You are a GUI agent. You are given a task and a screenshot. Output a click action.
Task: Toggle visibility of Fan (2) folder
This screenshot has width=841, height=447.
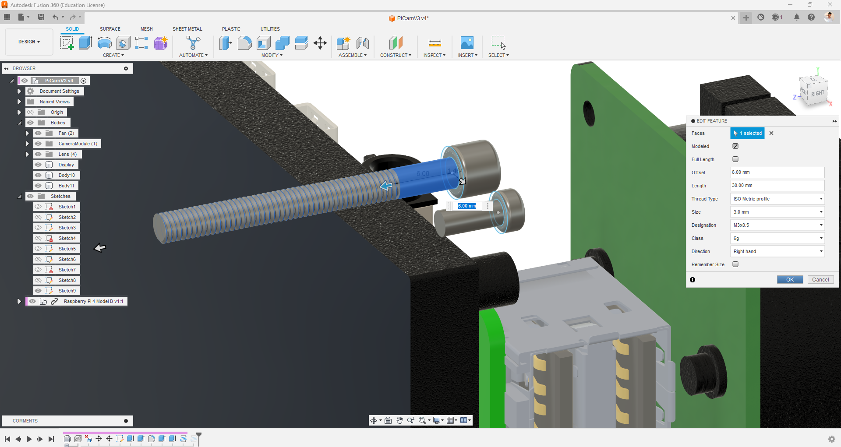38,133
